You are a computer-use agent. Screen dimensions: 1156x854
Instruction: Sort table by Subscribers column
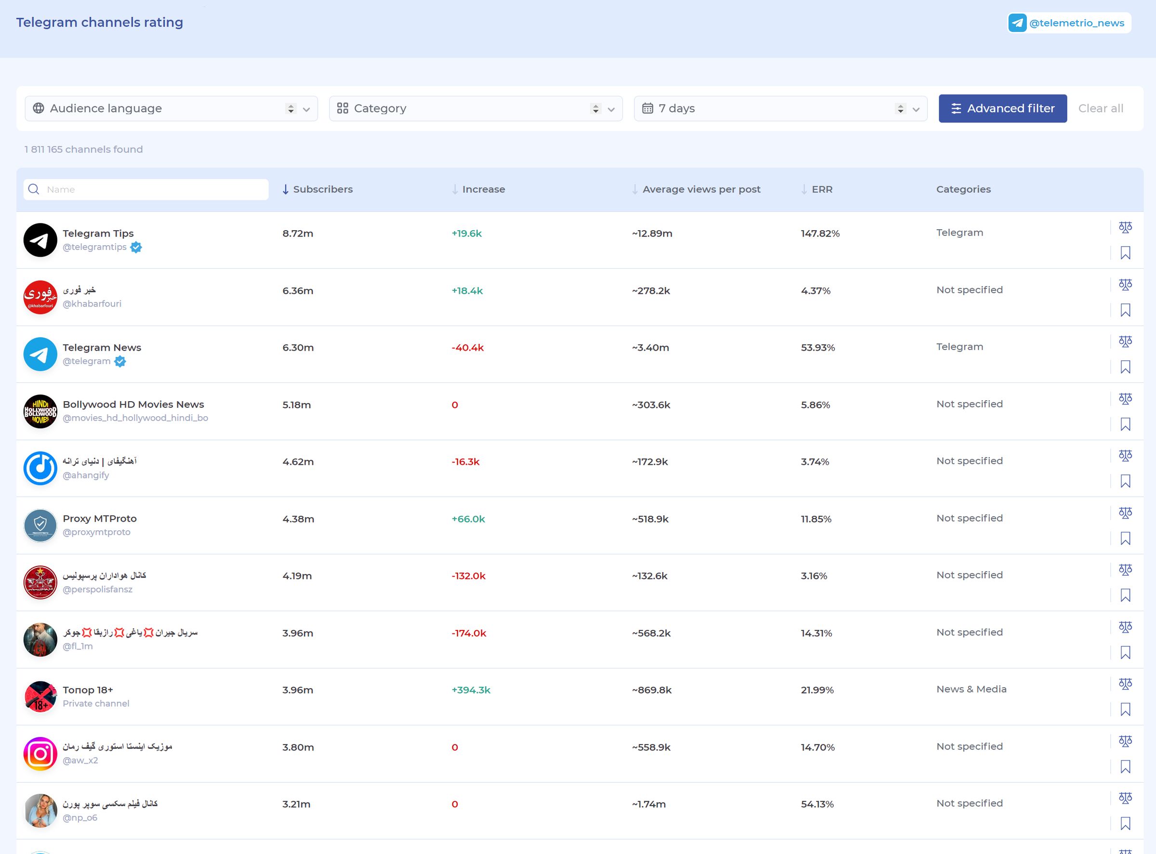(317, 189)
